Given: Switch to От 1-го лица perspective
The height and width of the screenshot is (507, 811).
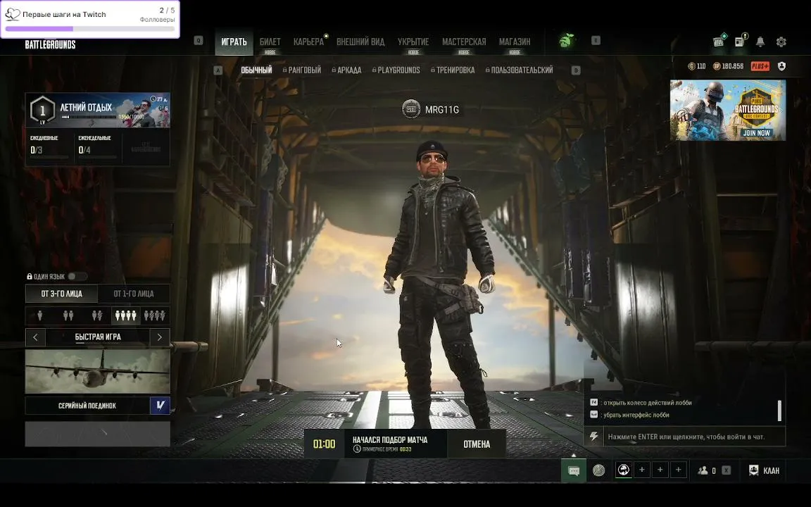Looking at the screenshot, I should (x=134, y=294).
